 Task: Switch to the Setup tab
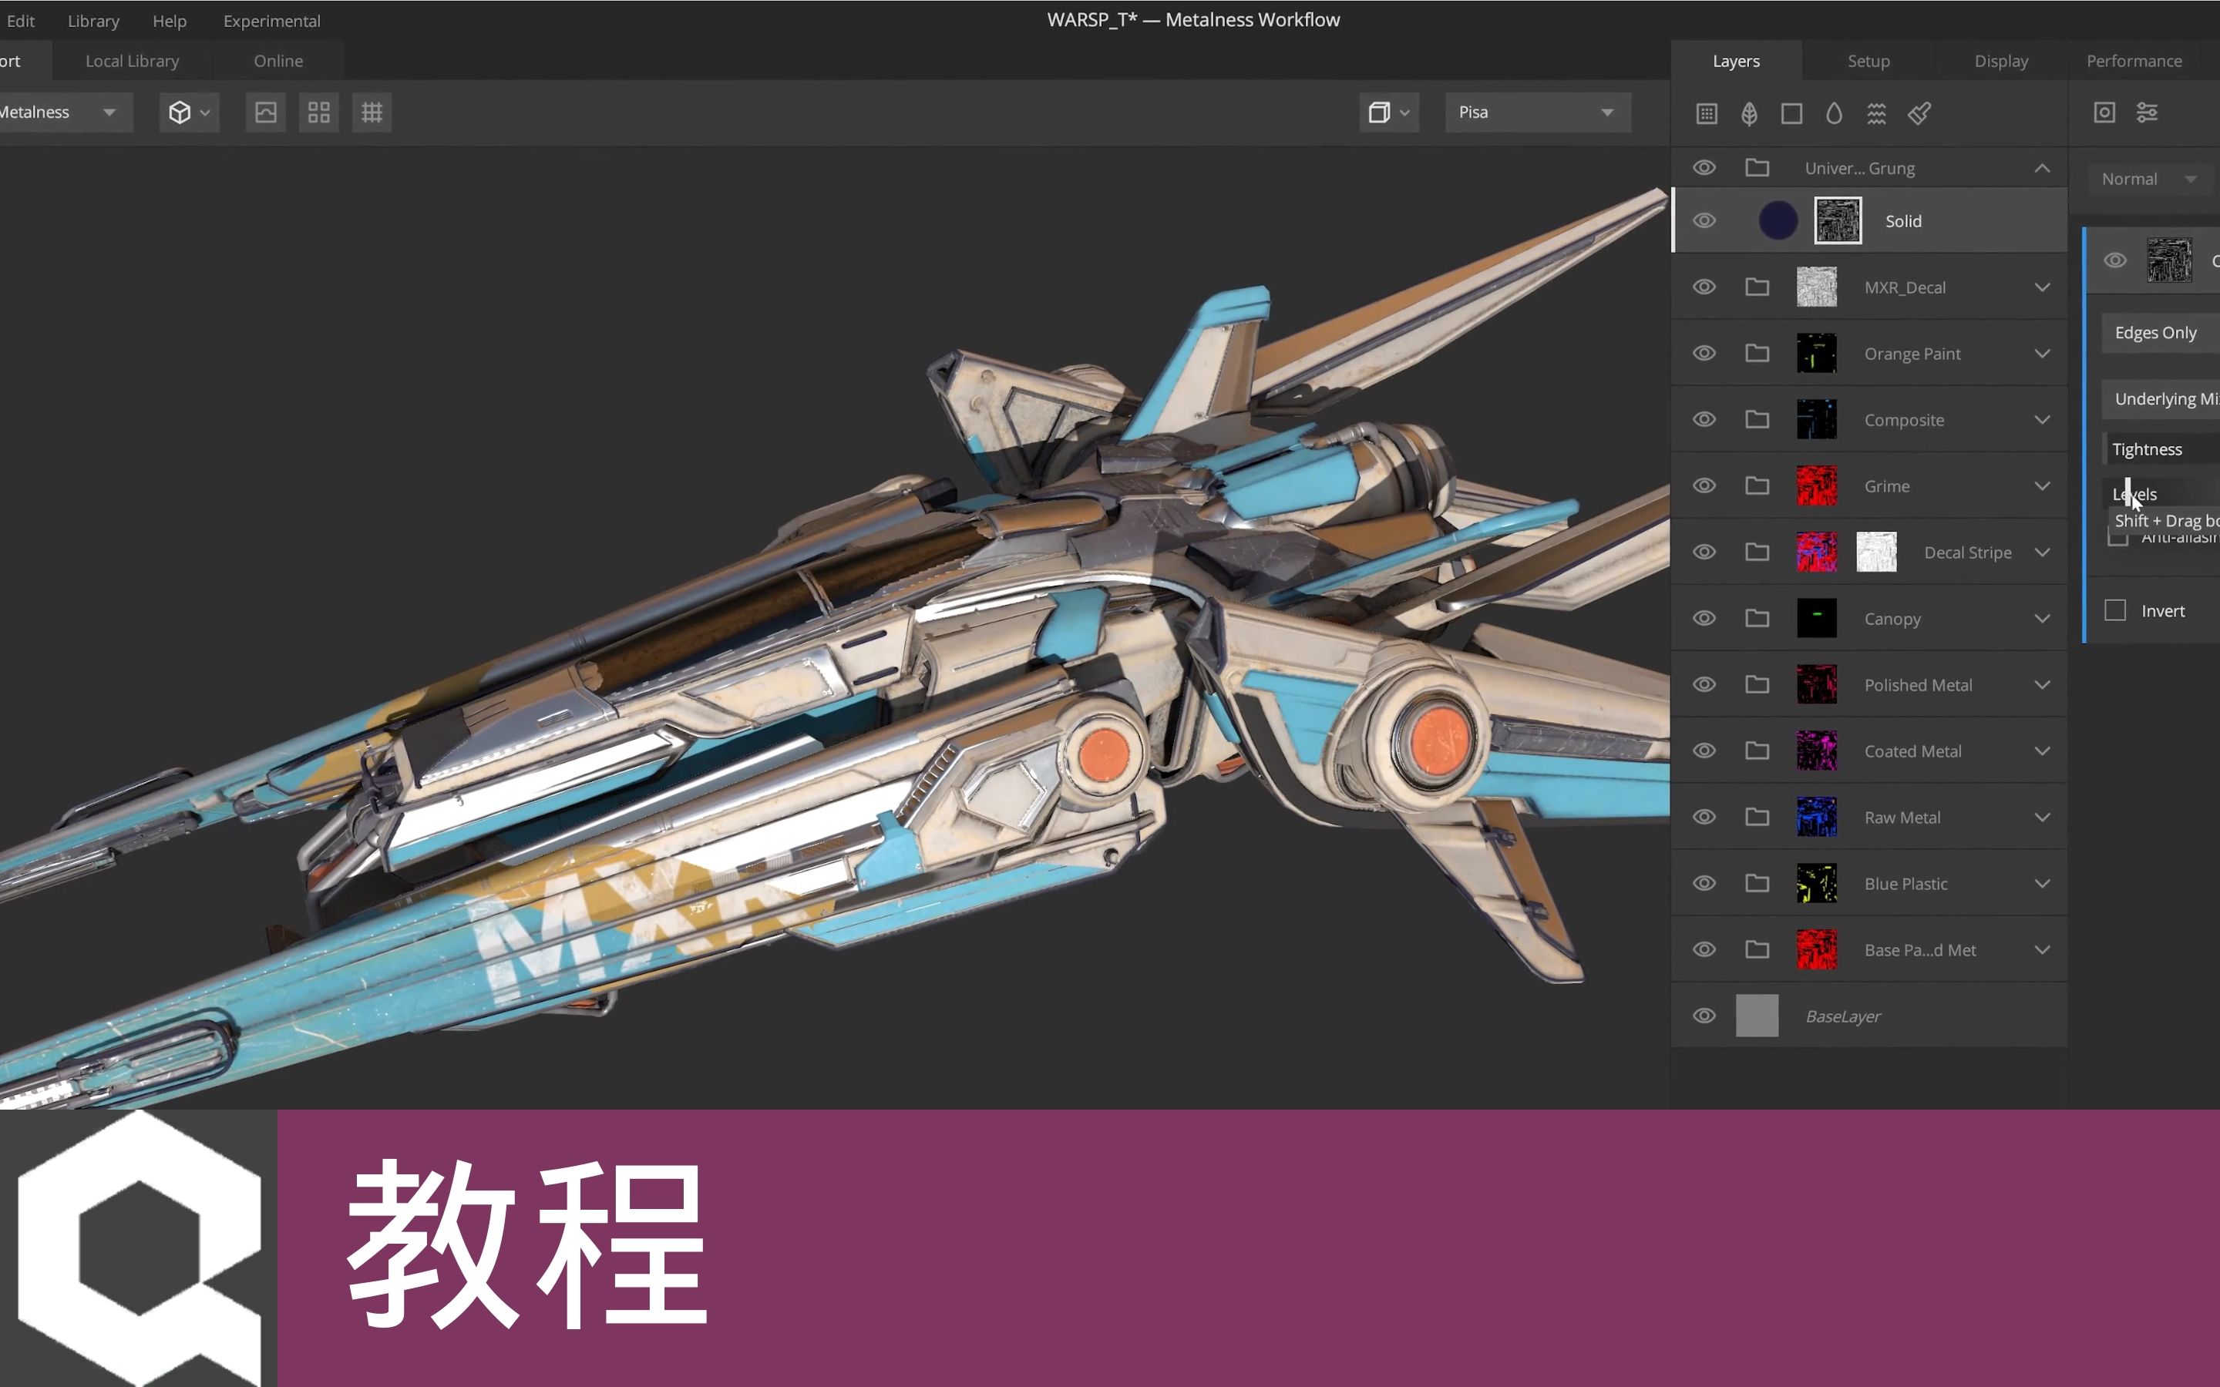pyautogui.click(x=1868, y=61)
